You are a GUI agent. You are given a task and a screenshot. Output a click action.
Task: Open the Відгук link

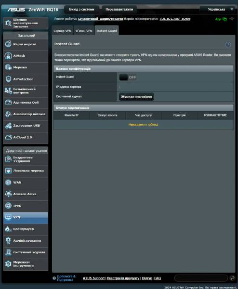147,278
